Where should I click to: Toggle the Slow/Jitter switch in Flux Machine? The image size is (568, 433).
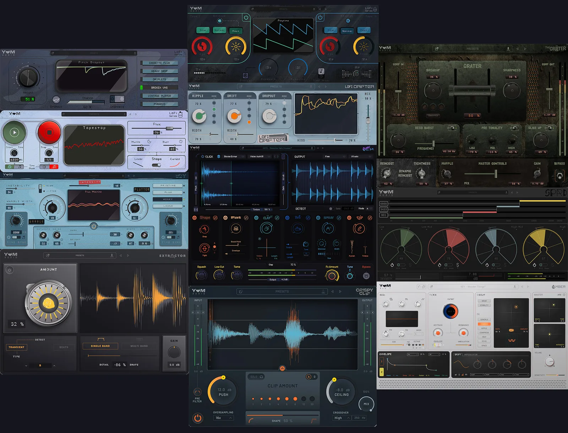pos(40,188)
